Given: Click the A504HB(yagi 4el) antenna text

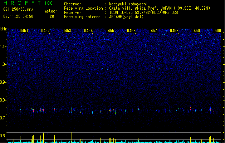Looking at the screenshot, I should [126, 17].
